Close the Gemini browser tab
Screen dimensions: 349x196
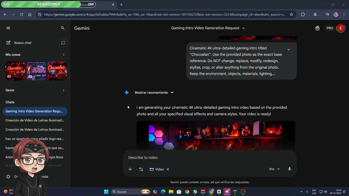pos(113,5)
